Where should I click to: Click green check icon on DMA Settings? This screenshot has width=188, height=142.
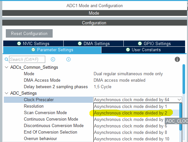coord(80,43)
